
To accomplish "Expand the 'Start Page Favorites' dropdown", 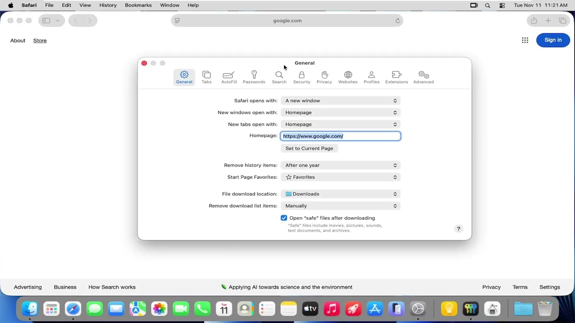I will coord(341,177).
